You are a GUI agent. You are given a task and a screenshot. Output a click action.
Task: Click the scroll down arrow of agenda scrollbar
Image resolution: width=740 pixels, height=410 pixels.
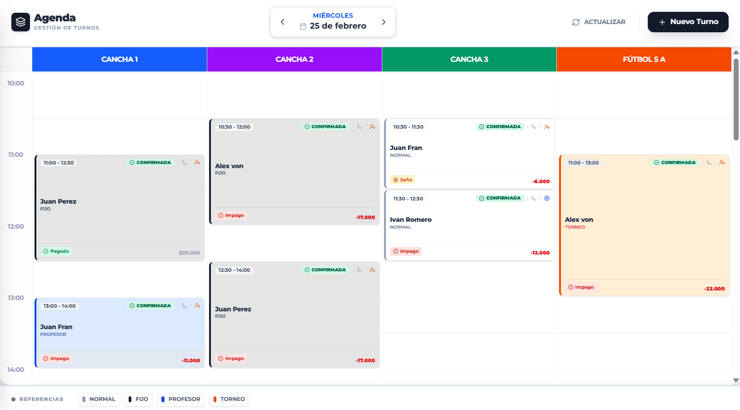pyautogui.click(x=736, y=380)
